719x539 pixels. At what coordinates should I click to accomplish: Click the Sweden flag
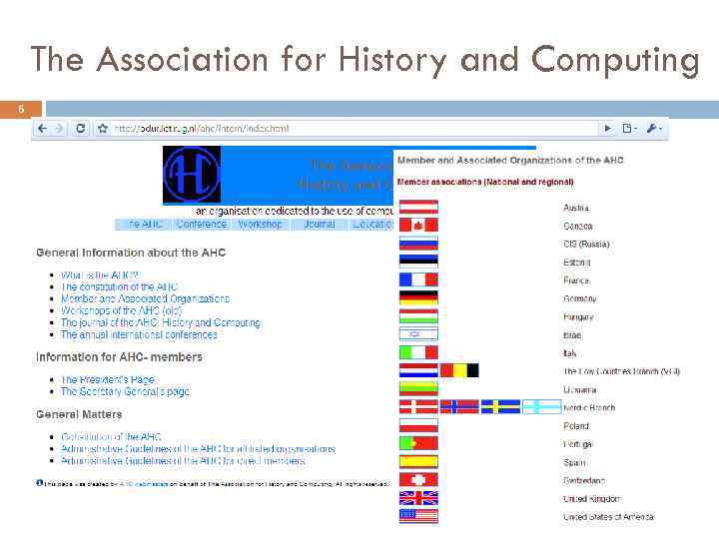tap(500, 407)
